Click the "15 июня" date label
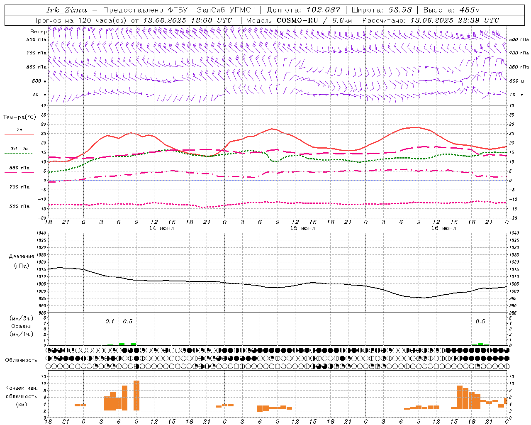 (x=302, y=228)
